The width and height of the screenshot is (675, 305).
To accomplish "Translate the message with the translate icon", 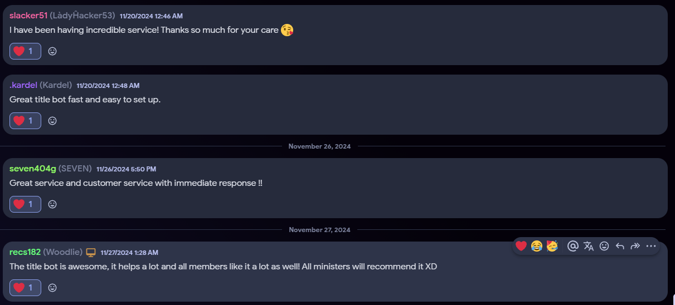I will pos(589,246).
